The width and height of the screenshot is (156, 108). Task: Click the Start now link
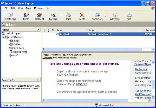click(x=82, y=84)
